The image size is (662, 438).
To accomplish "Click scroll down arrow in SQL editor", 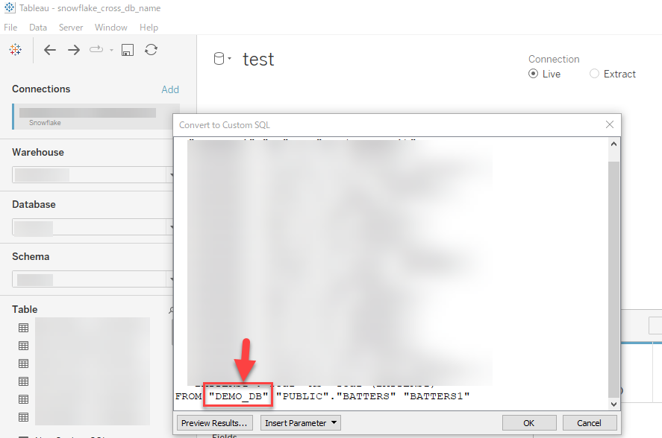I will pos(614,404).
